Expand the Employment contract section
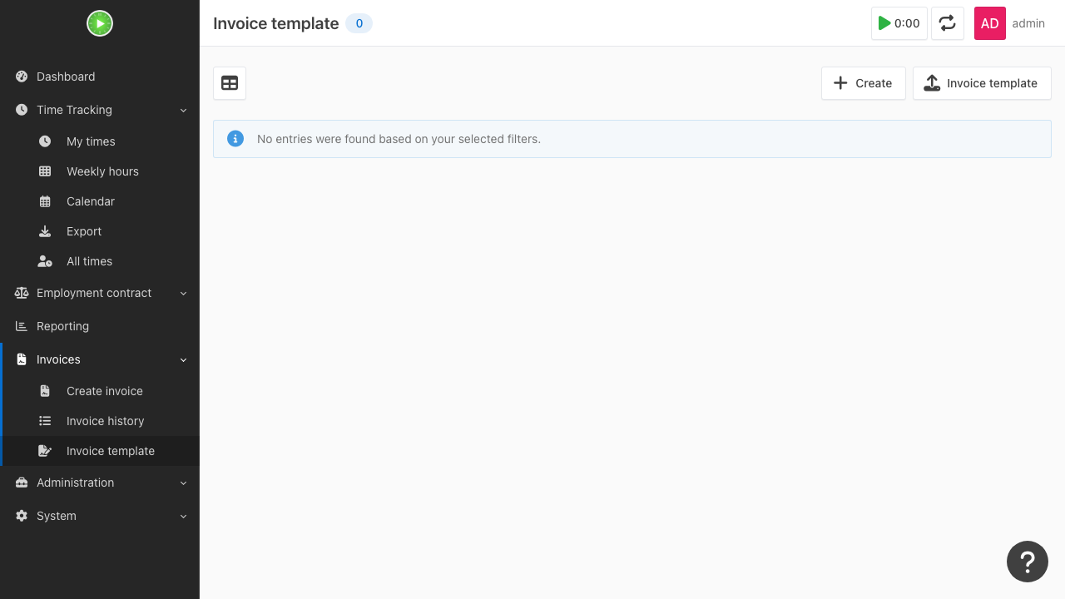This screenshot has height=599, width=1065. tap(100, 293)
